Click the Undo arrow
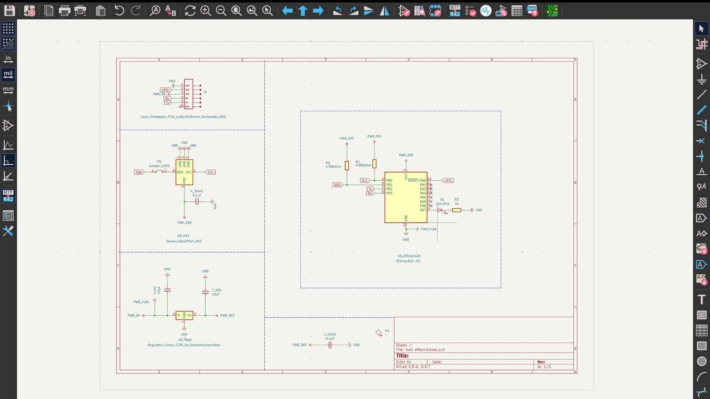Image resolution: width=710 pixels, height=399 pixels. click(119, 11)
